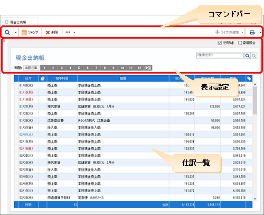This screenshot has height=215, width=264.
Task: Click the magnifier search icon in command bar
Action: (x=7, y=32)
